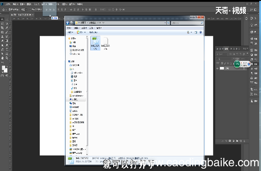Delete the layer using the trash icon

click(x=244, y=141)
